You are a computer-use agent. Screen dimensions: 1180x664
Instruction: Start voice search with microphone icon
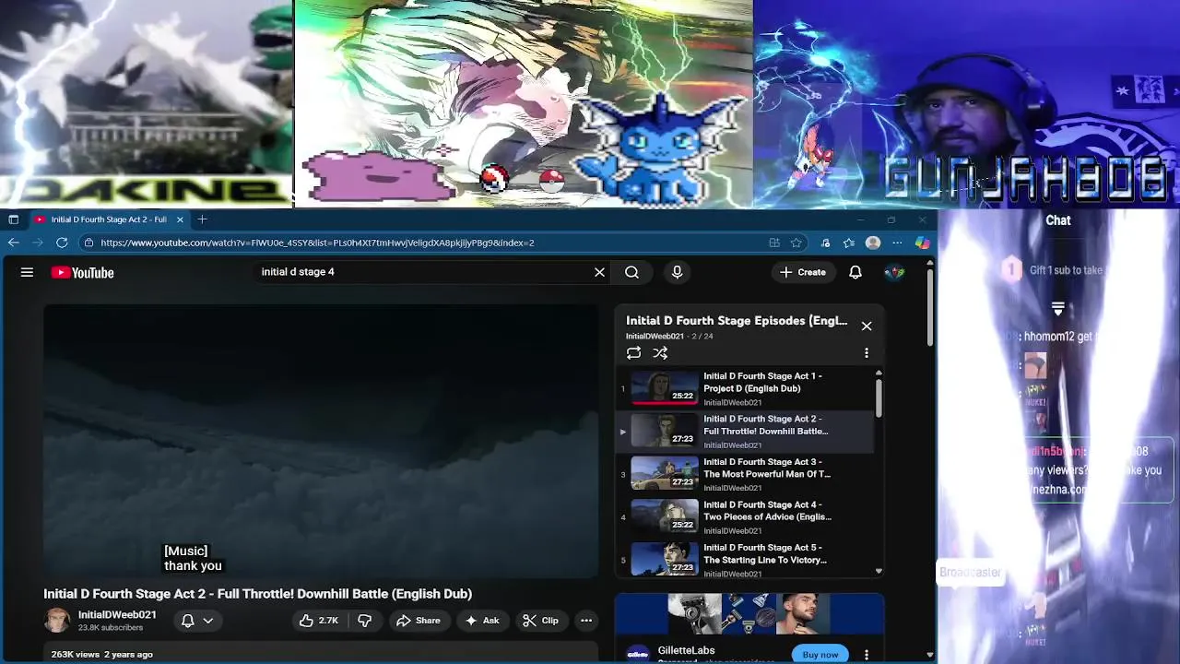click(677, 272)
